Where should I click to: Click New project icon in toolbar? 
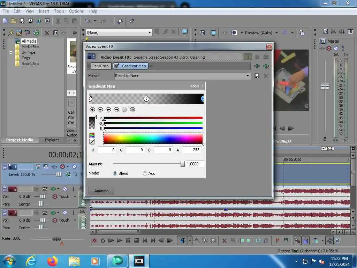tap(5, 21)
